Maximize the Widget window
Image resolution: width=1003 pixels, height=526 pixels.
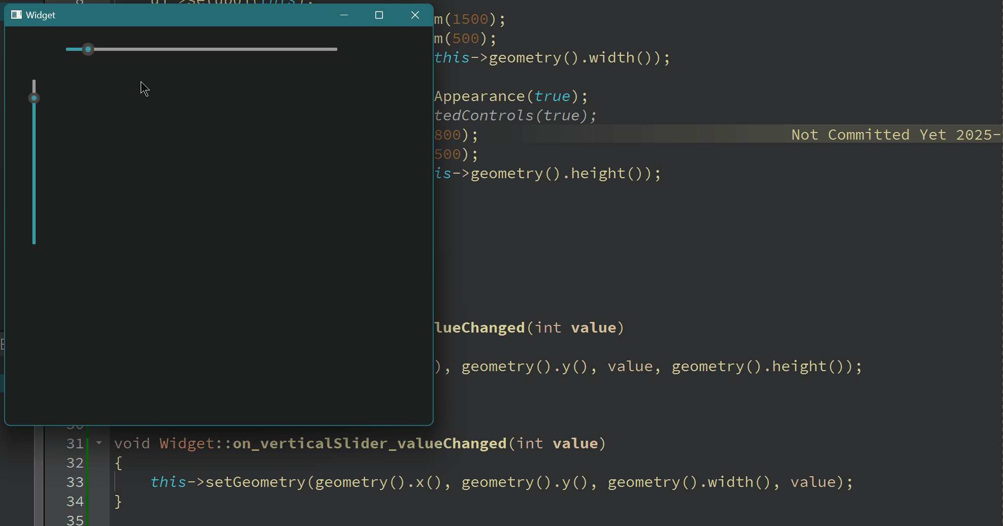coord(379,15)
